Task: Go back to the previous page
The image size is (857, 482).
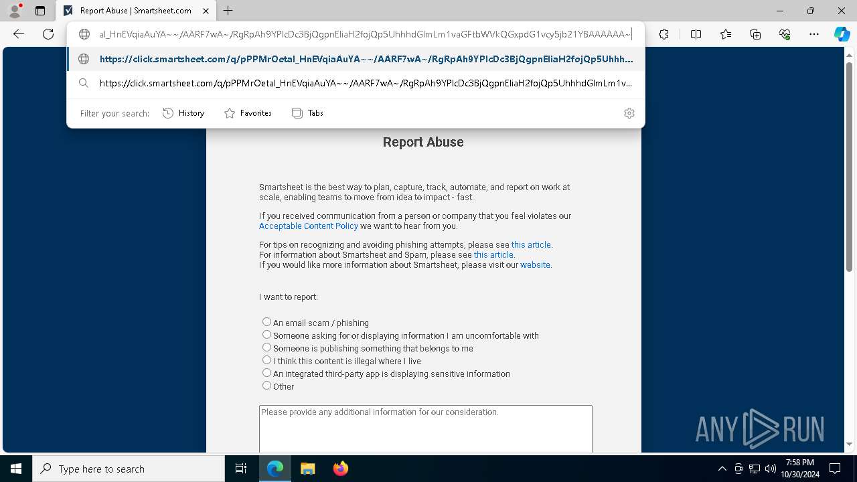Action: point(19,34)
